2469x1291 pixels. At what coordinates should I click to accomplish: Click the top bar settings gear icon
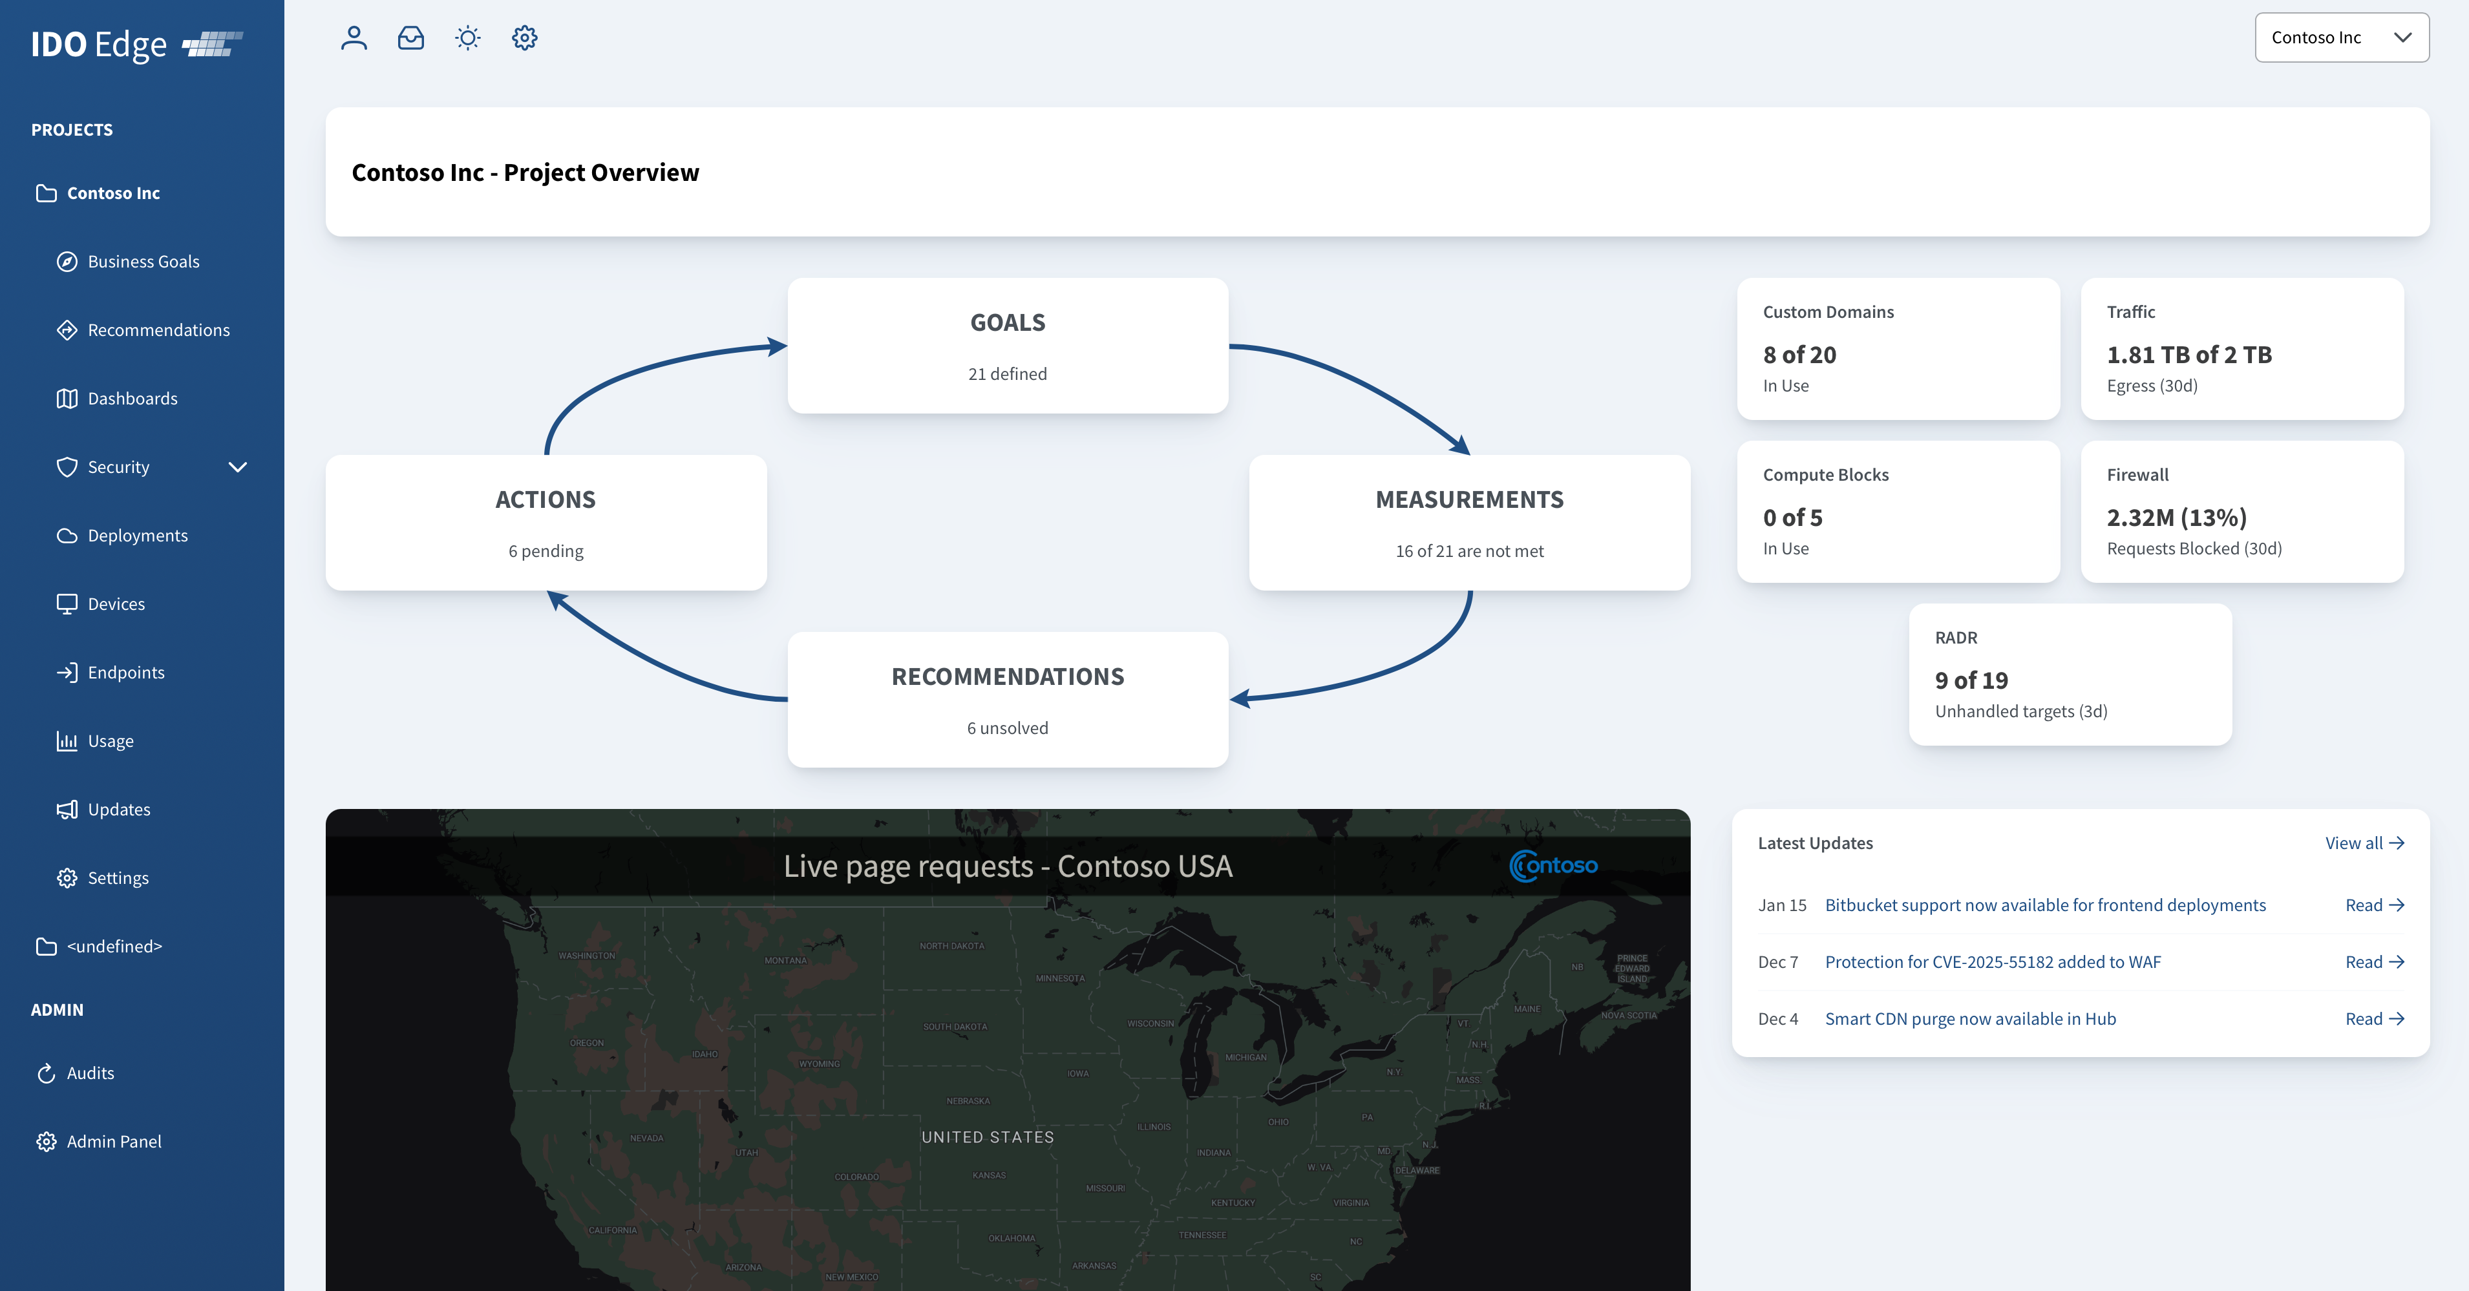(524, 38)
